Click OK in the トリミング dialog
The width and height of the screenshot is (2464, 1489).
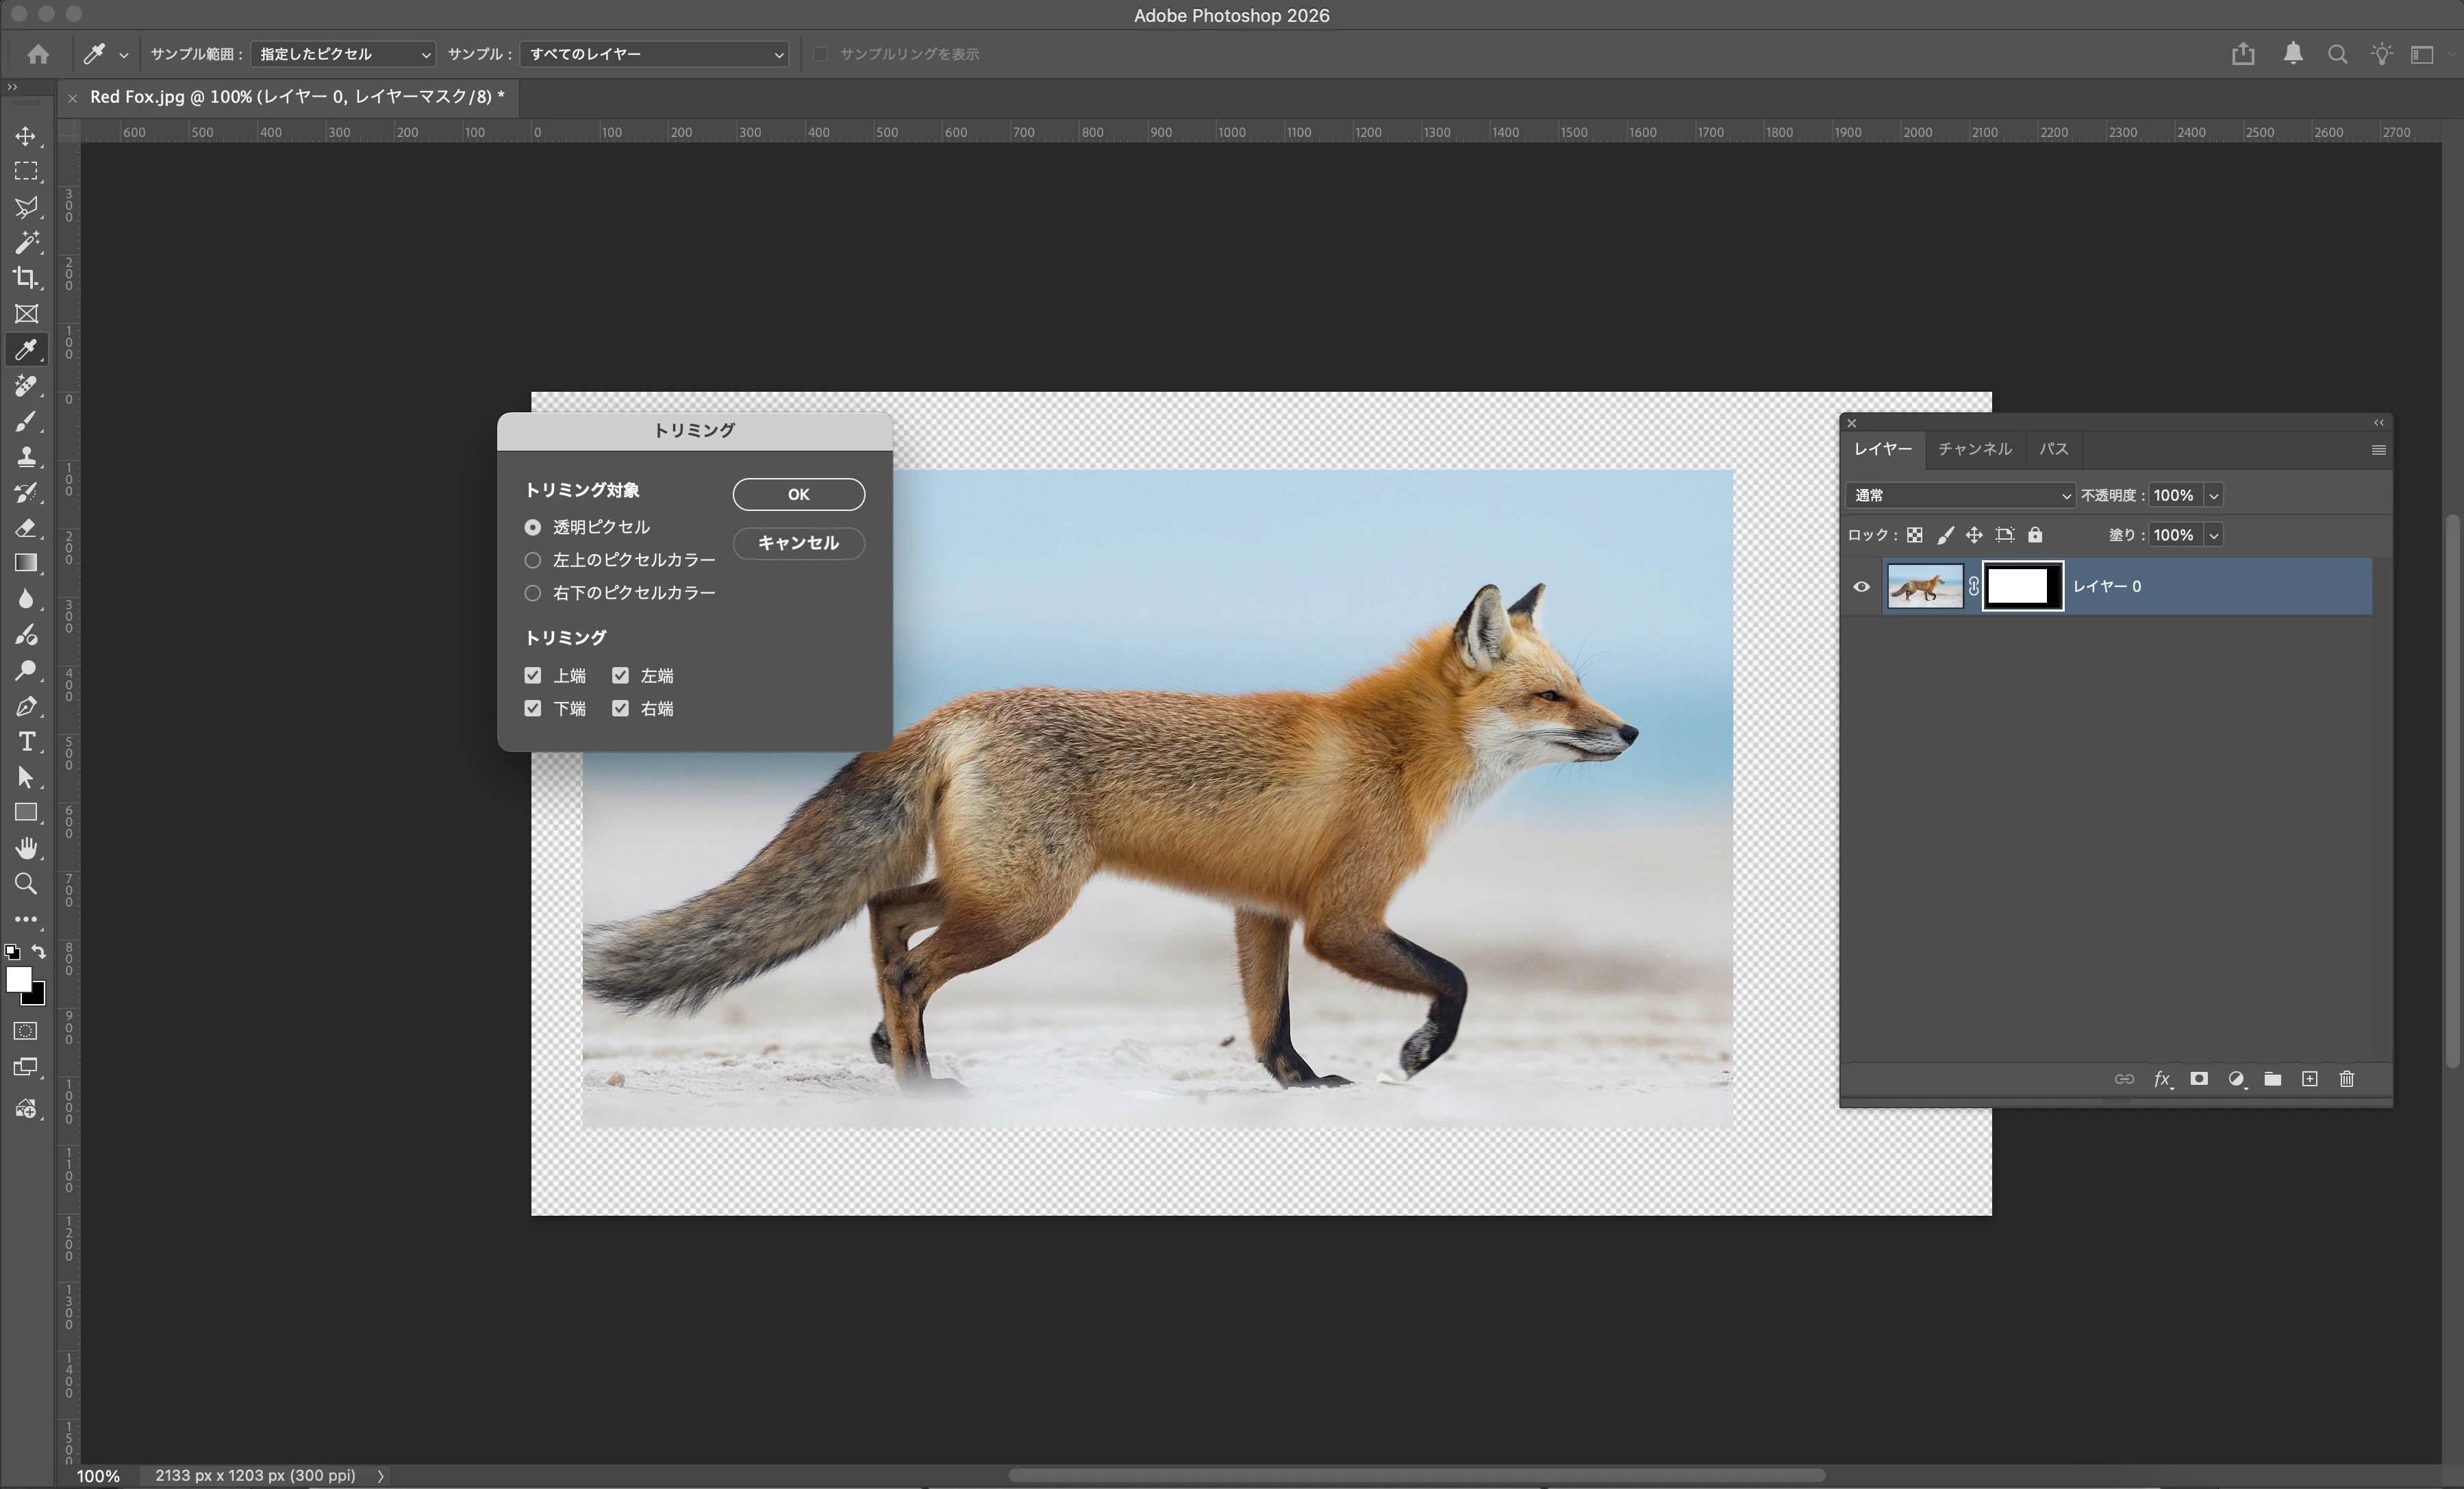click(798, 494)
